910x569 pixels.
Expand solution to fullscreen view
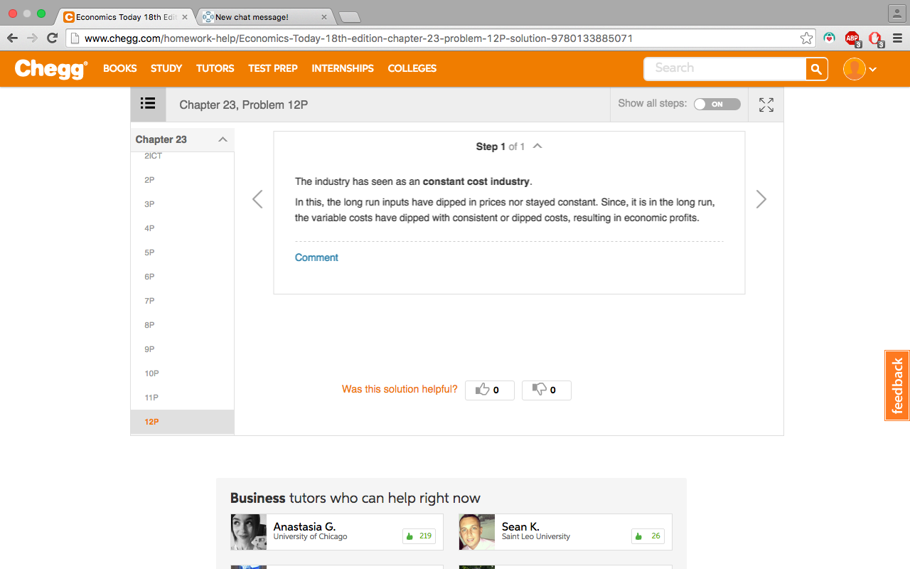pos(766,105)
